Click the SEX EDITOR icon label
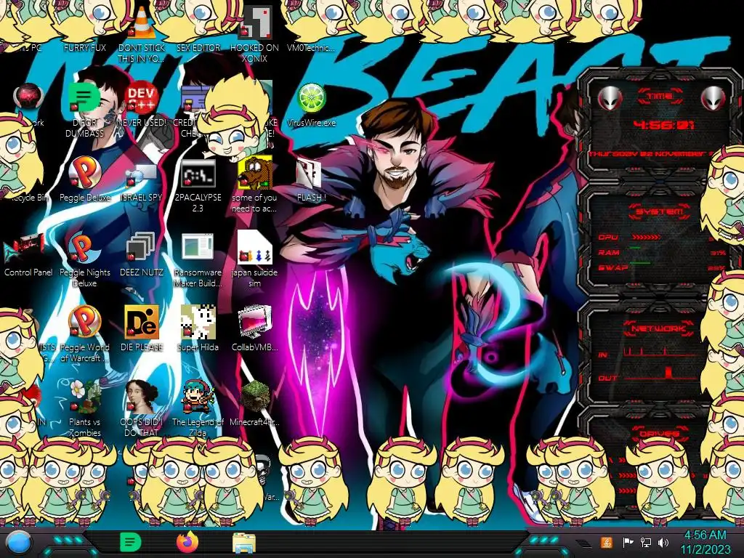This screenshot has height=558, width=744. (x=198, y=47)
